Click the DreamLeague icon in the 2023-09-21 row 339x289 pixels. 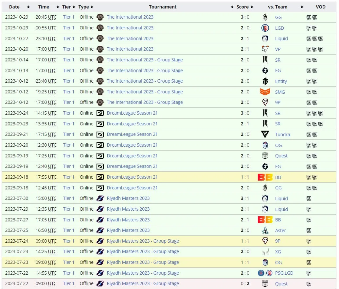tap(100, 135)
